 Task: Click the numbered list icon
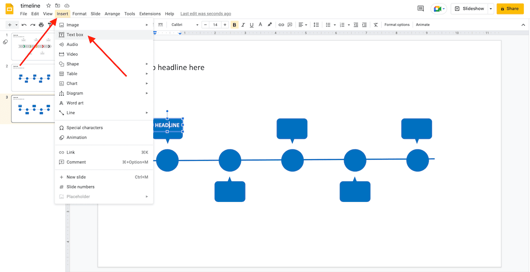click(x=343, y=25)
